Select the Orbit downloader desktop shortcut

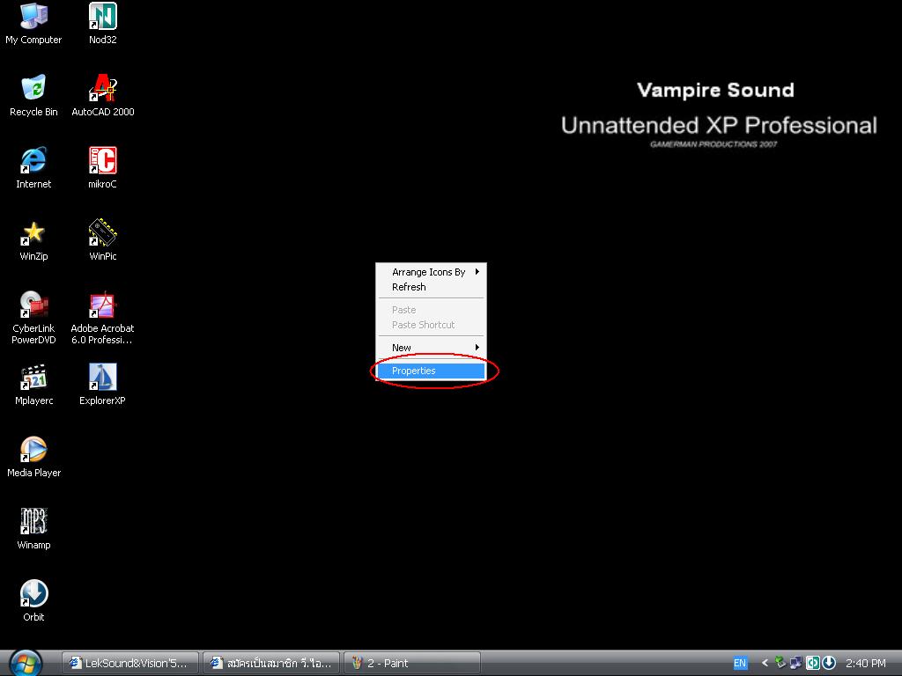(x=33, y=601)
